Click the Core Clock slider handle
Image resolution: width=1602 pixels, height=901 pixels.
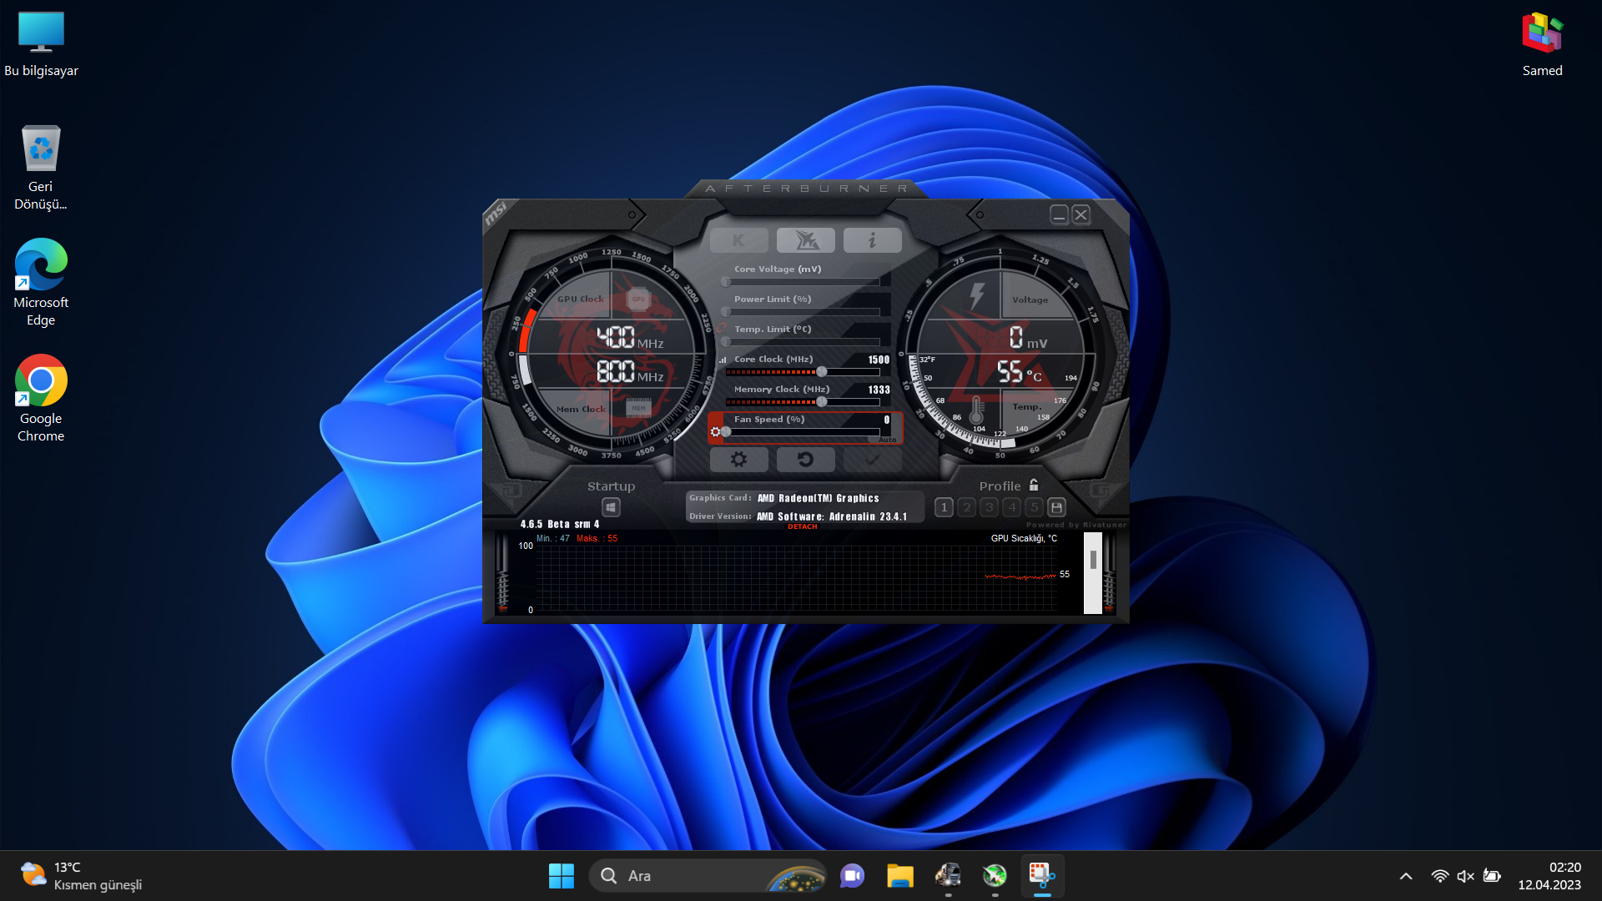822,372
